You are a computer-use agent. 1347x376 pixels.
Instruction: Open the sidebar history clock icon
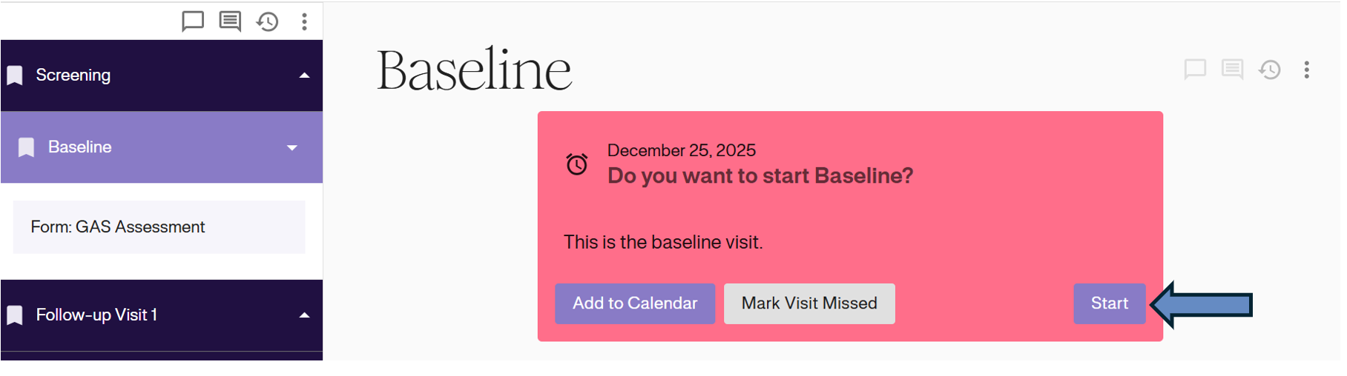267,21
